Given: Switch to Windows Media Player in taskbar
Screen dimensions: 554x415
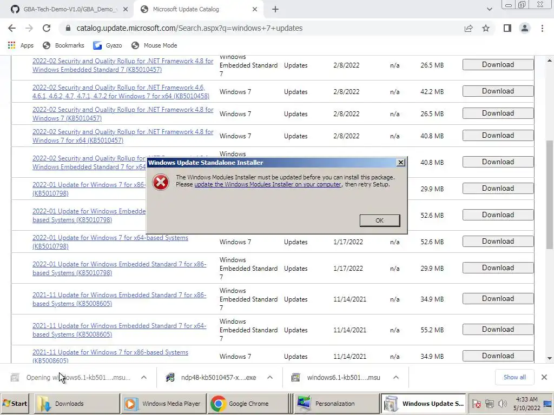Looking at the screenshot, I should (163, 403).
